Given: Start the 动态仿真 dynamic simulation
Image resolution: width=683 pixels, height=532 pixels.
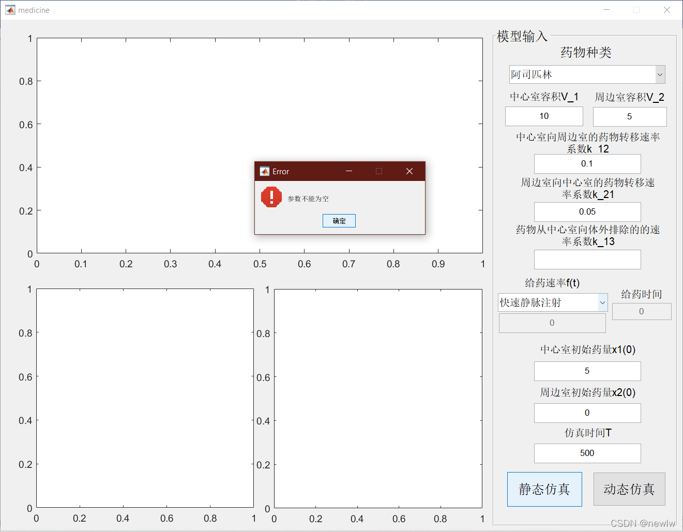Looking at the screenshot, I should pyautogui.click(x=629, y=489).
